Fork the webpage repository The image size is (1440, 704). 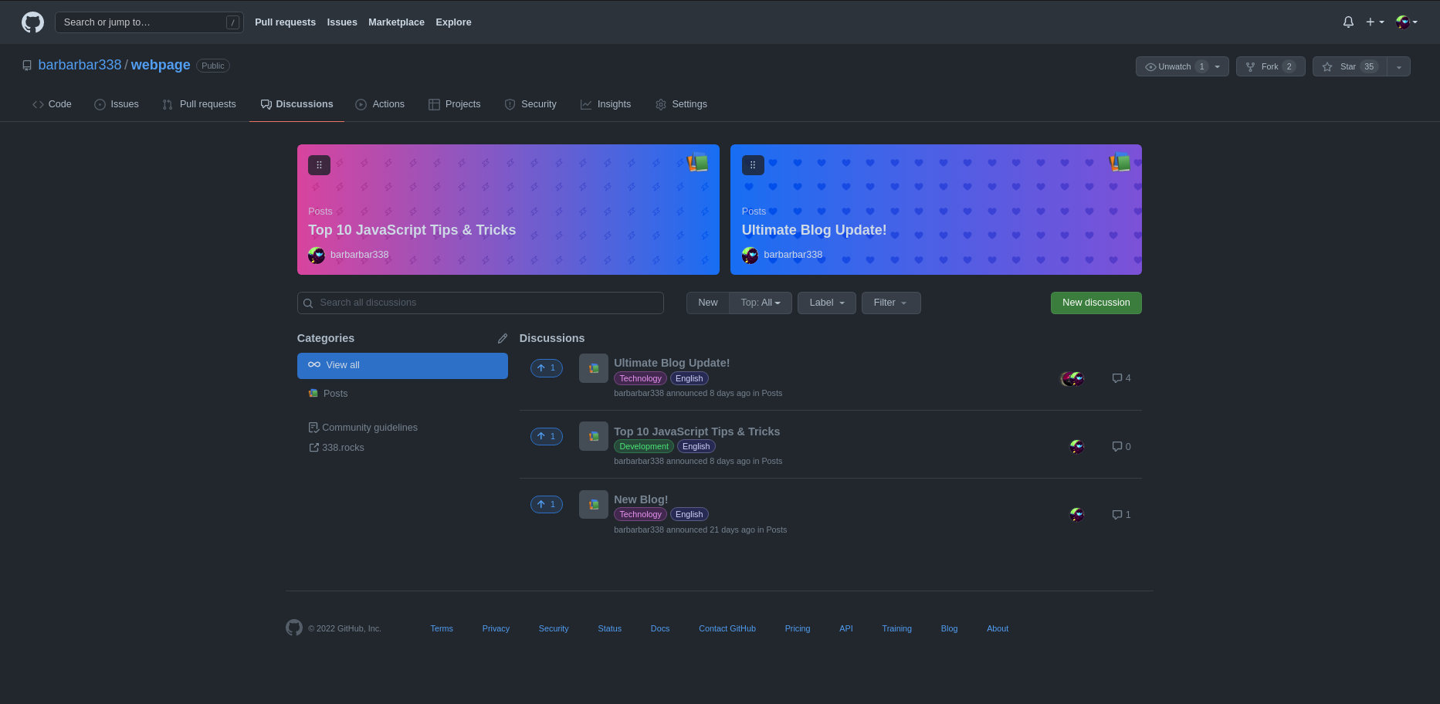click(x=1271, y=66)
